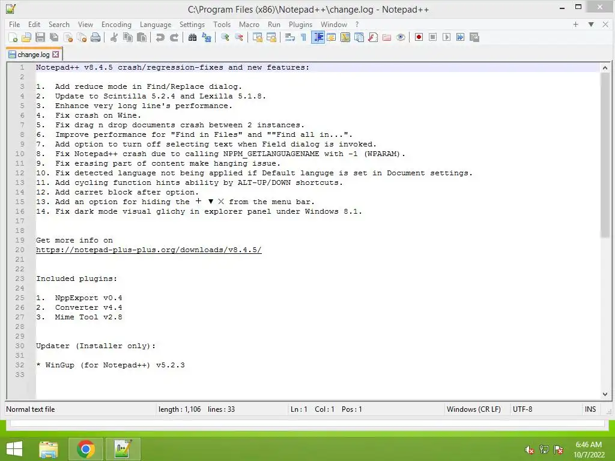Click the Zoom In magnifier icon
This screenshot has height=461, width=615.
(x=225, y=37)
